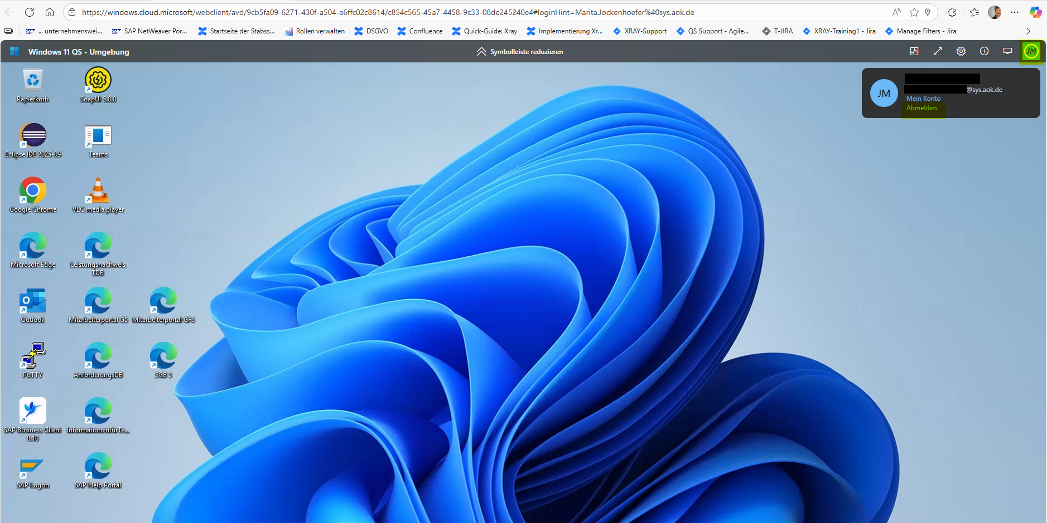This screenshot has width=1047, height=523.
Task: Open Eclipse IDE 2025-09 shortcut
Action: (33, 136)
